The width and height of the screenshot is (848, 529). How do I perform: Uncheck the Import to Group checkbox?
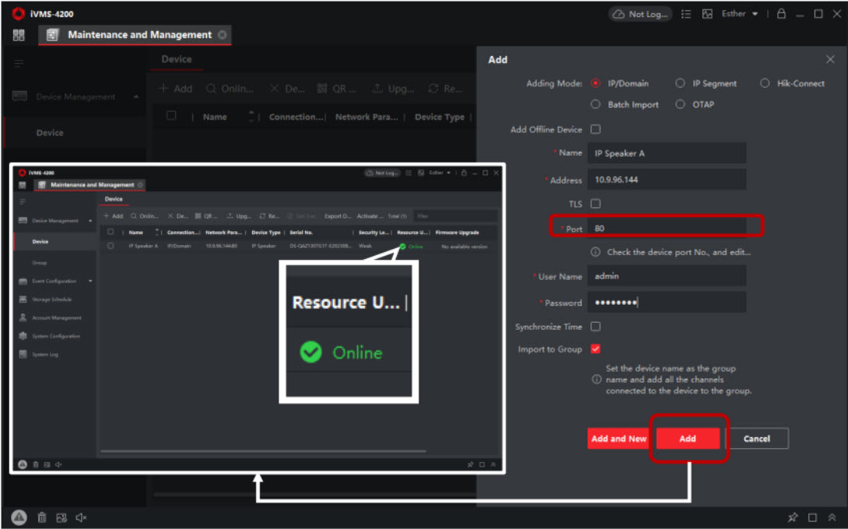596,349
